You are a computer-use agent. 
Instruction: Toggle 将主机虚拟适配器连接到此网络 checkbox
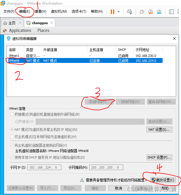(x=12, y=145)
